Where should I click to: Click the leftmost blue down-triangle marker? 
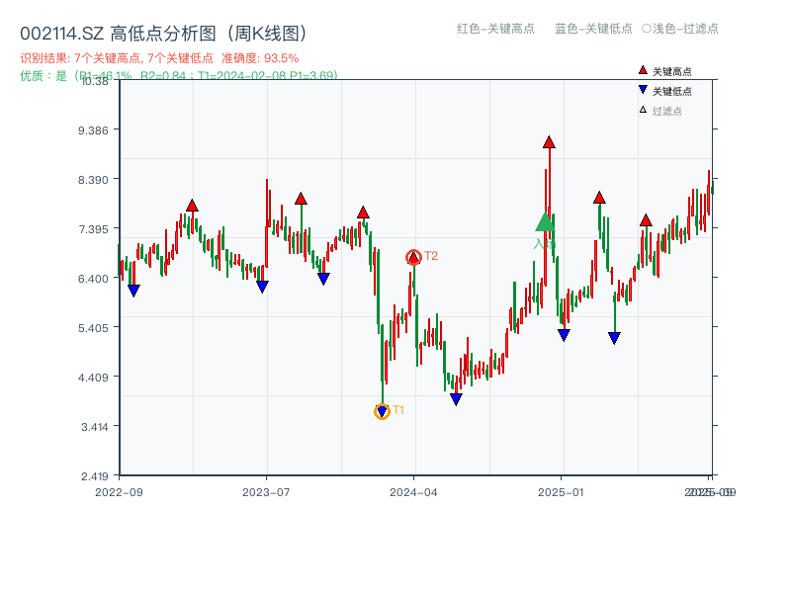coord(134,288)
